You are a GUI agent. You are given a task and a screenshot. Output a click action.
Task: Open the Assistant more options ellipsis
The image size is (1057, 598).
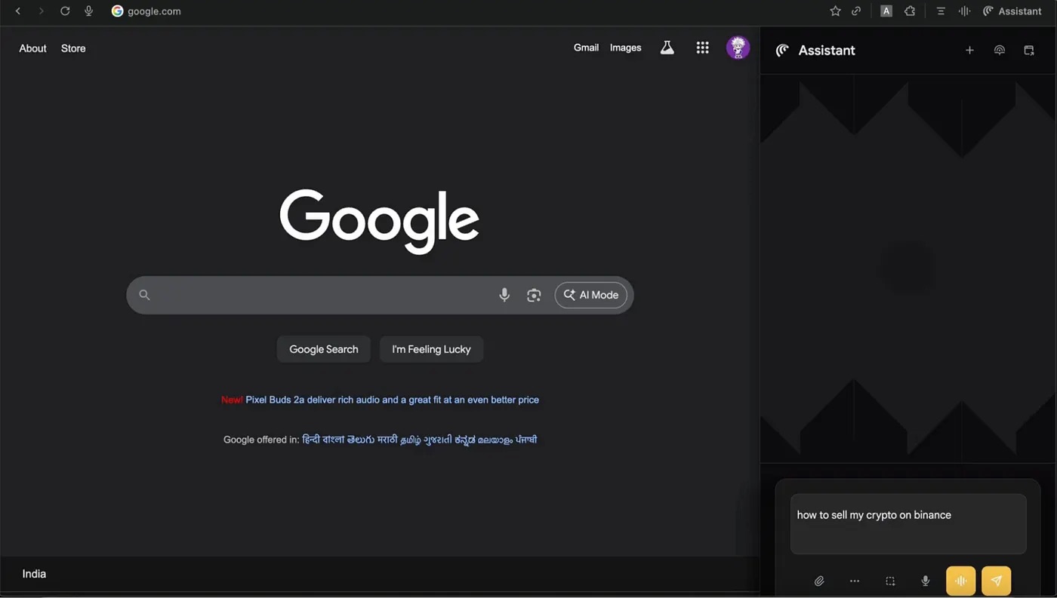tap(855, 581)
